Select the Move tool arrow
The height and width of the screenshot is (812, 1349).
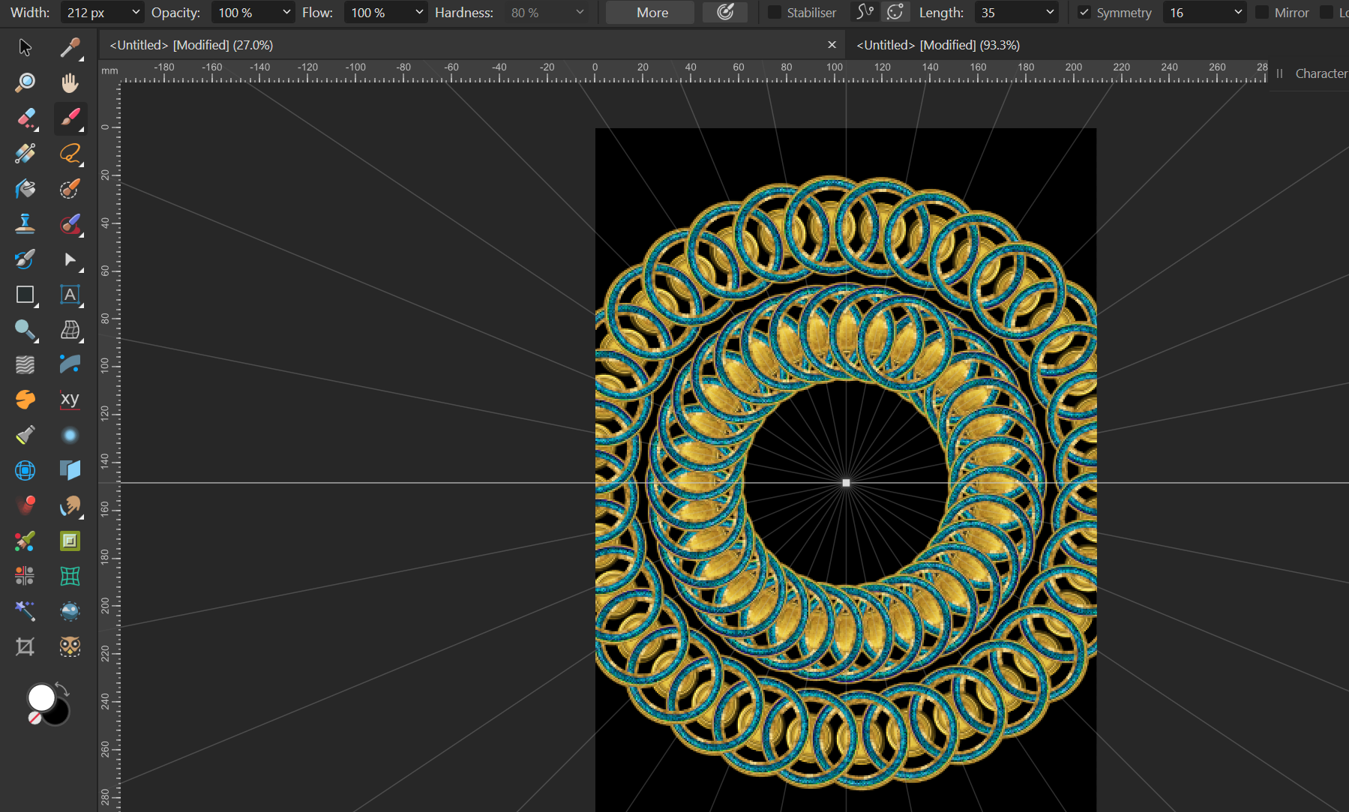pyautogui.click(x=25, y=47)
